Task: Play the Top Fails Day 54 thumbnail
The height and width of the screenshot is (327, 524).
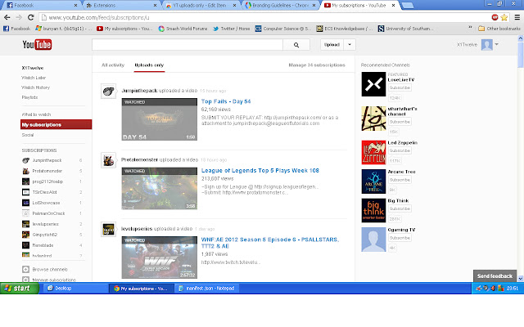Action: click(159, 119)
